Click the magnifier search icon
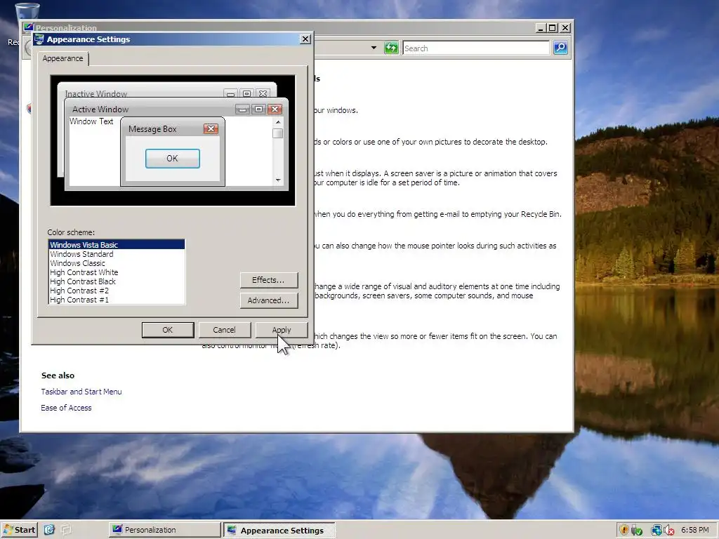 [560, 48]
